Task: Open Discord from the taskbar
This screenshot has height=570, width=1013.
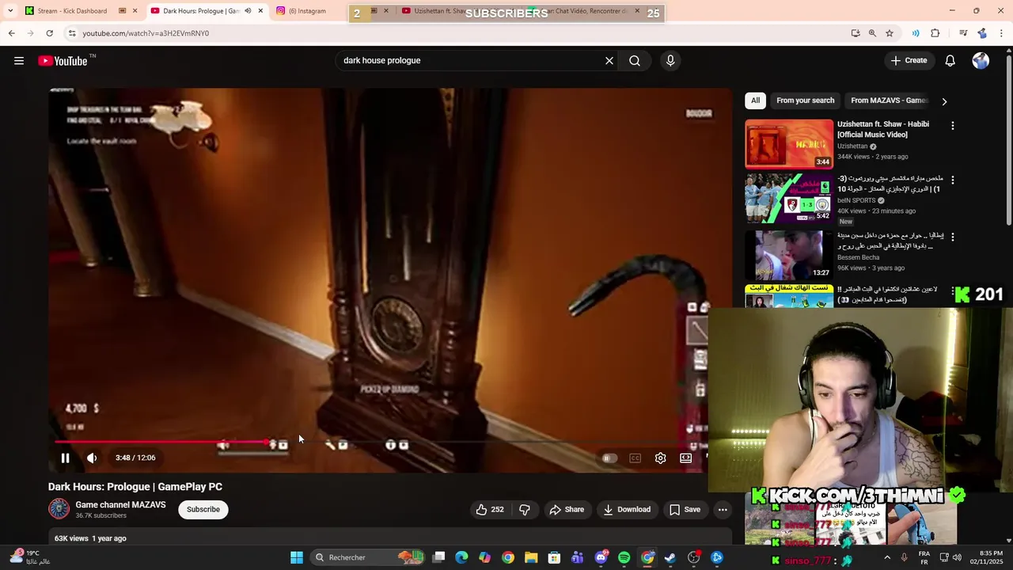Action: point(601,557)
